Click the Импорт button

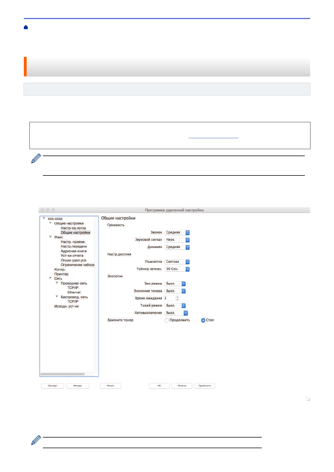(x=78, y=386)
